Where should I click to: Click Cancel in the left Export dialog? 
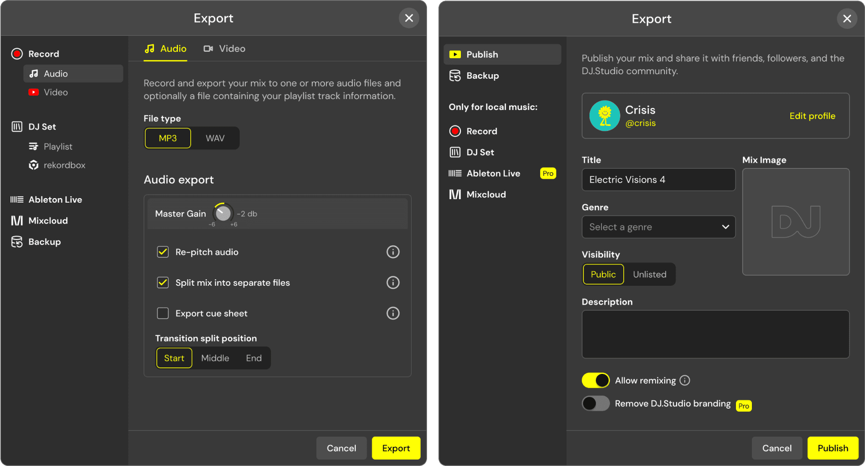coord(341,448)
